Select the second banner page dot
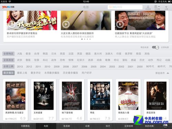This screenshot has height=129, width=172. coord(85,39)
